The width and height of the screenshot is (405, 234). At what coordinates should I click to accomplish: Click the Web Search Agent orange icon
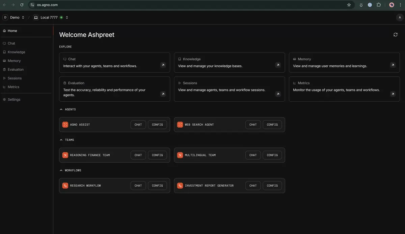pyautogui.click(x=180, y=125)
